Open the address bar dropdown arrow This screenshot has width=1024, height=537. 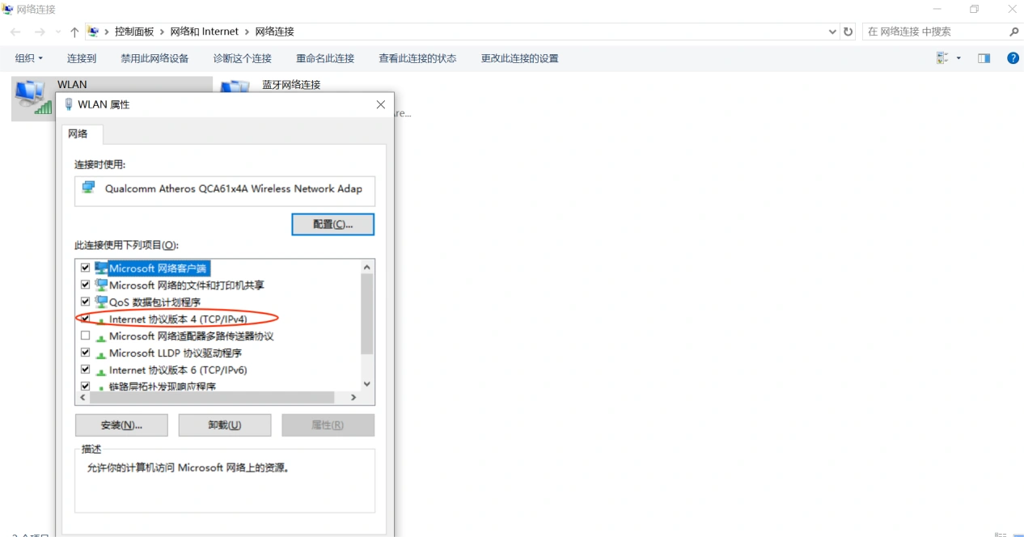click(x=832, y=32)
